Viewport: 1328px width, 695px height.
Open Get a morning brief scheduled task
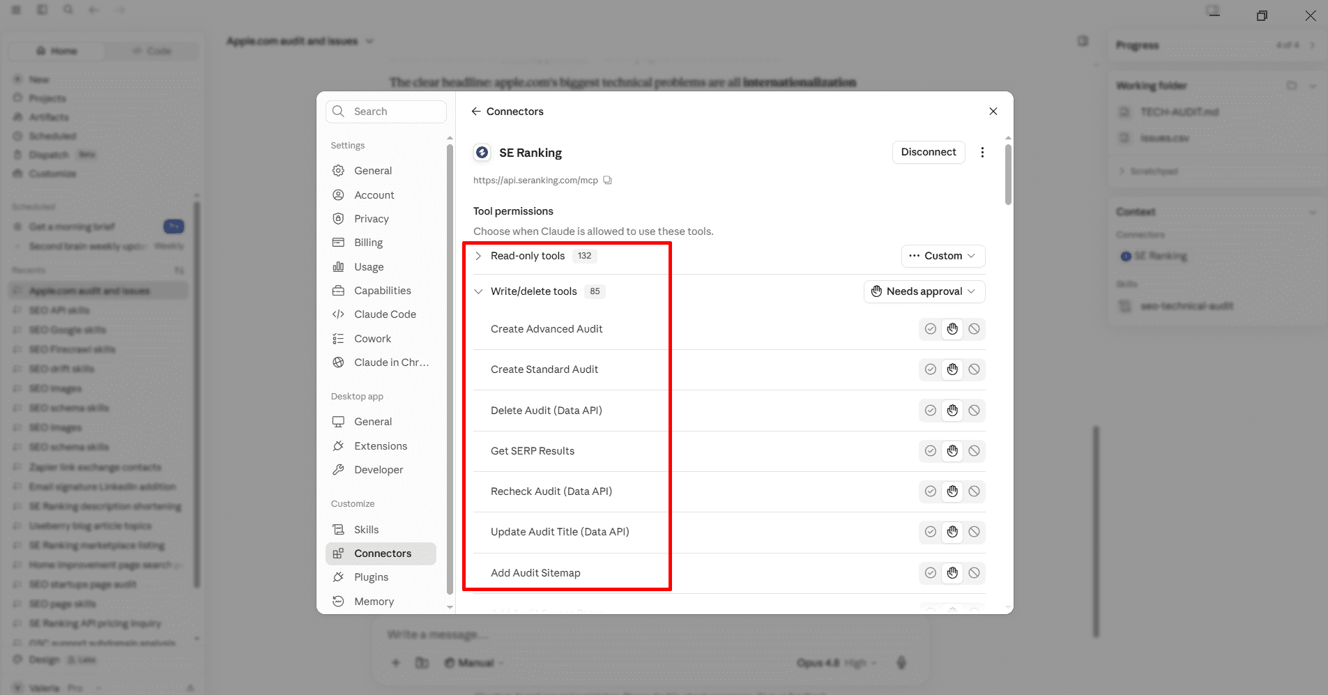(x=72, y=227)
